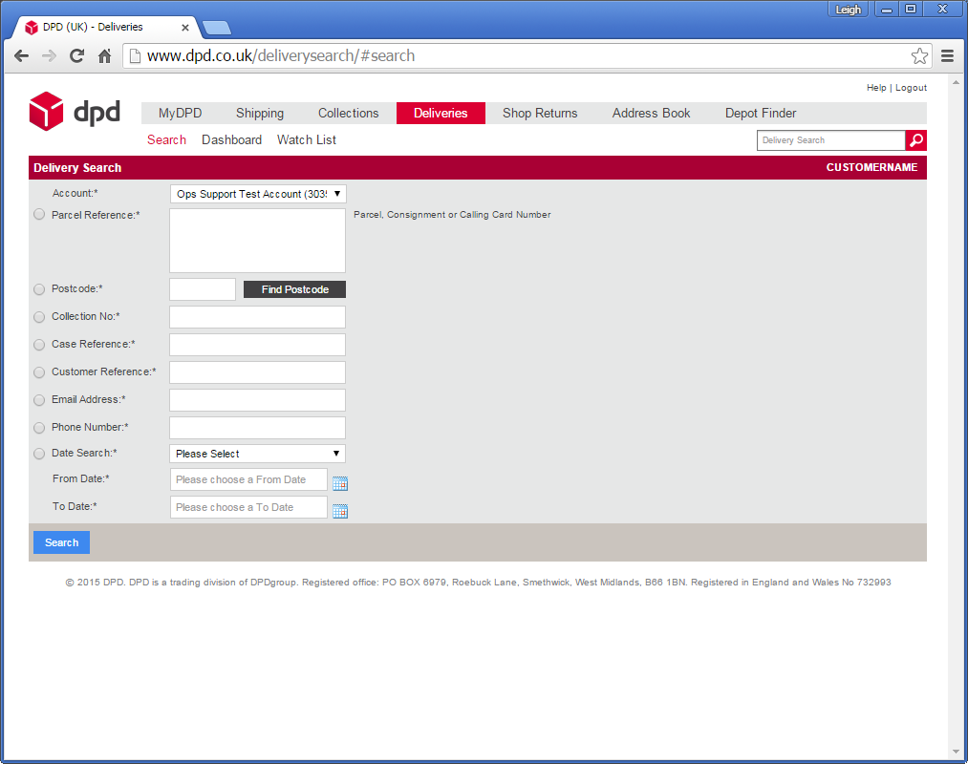Reload the page with the refresh icon
The width and height of the screenshot is (968, 764).
click(76, 56)
